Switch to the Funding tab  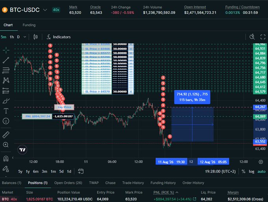coord(29,25)
